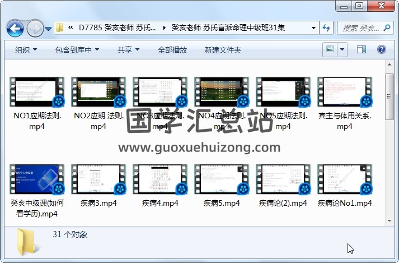
Task: Select 癸亥老师 苏氏盲派命理中级班31集 breadcrumb
Action: 228,27
